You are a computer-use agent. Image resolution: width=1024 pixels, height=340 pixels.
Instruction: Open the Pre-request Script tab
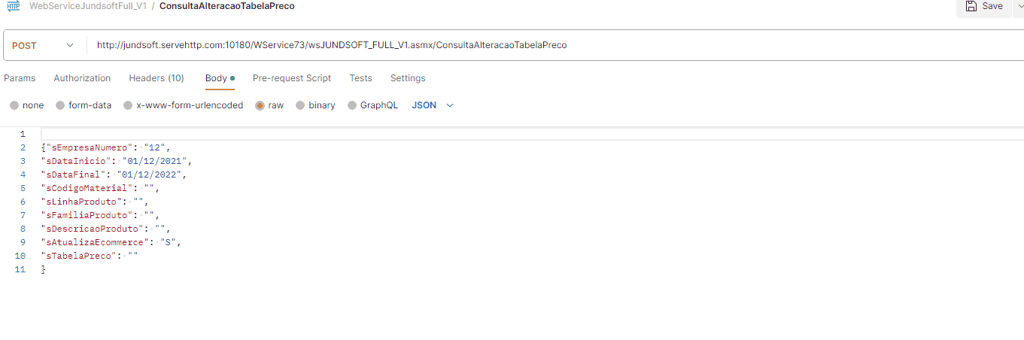[x=292, y=78]
